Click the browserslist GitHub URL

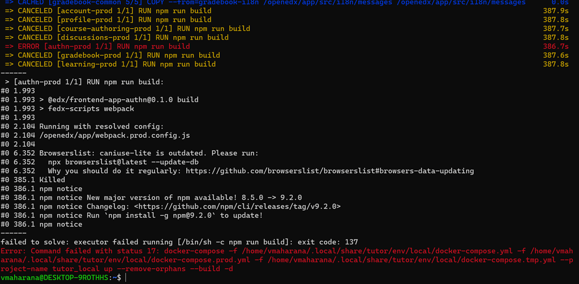point(329,171)
